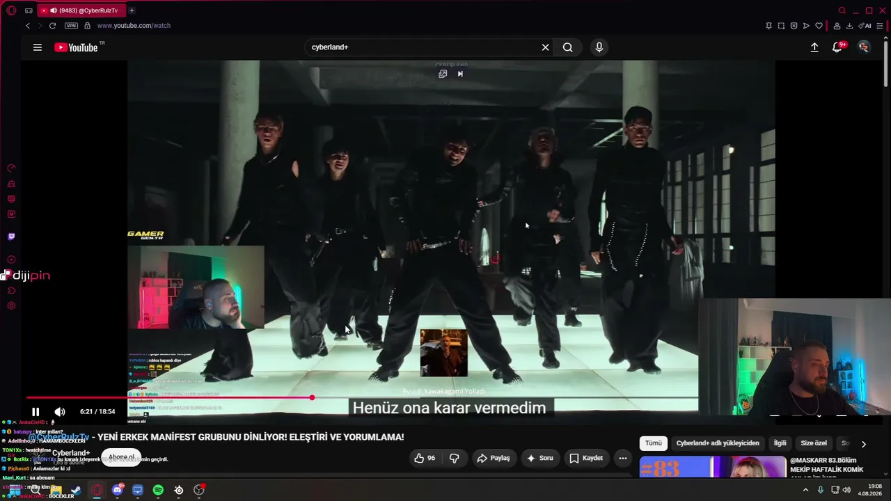Open the Opera AI assistant button
Viewport: 891px width, 501px height.
click(865, 26)
